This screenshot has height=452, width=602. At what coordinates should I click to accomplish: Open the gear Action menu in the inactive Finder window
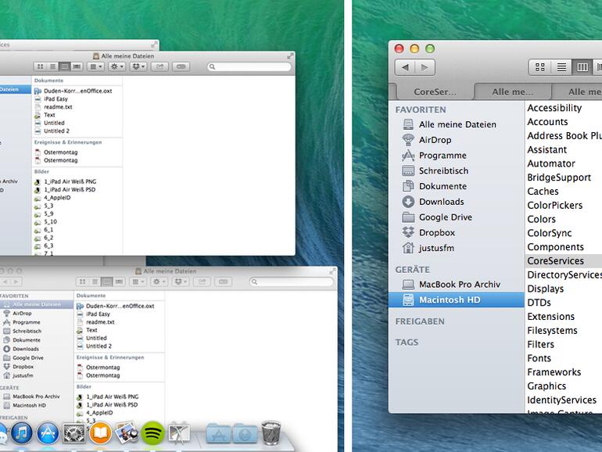point(159,282)
